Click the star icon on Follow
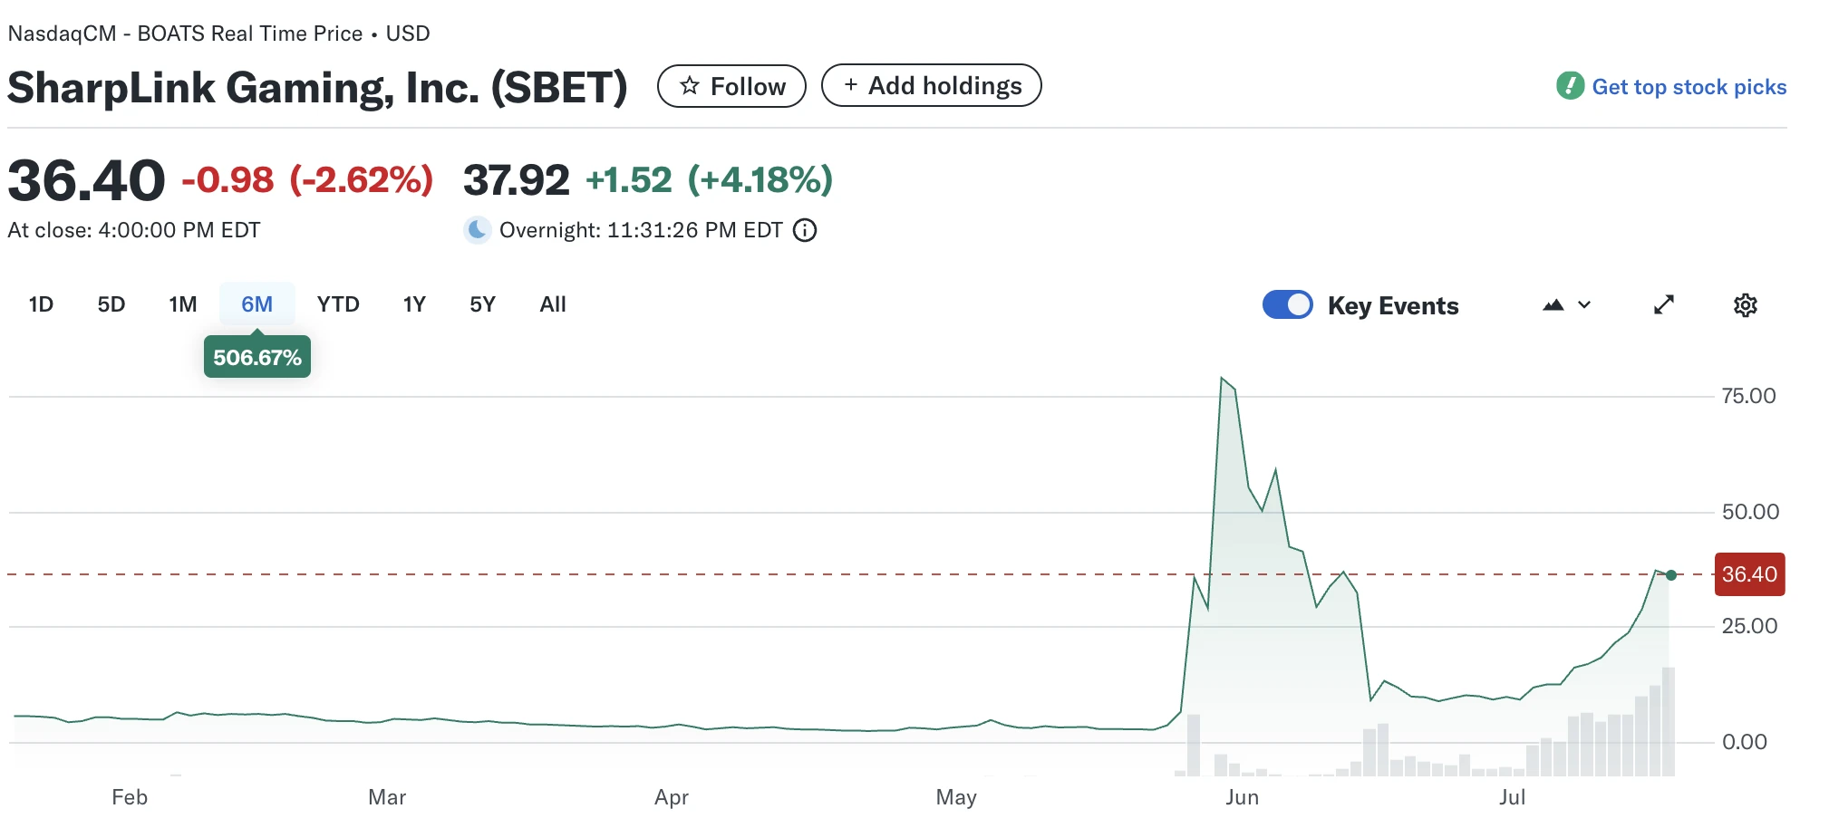1829x828 pixels. tap(690, 86)
